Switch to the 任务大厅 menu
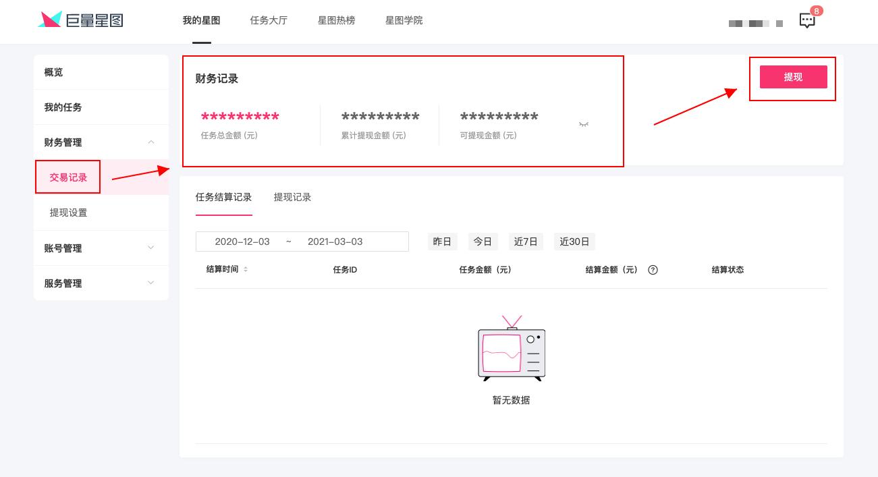Viewport: 878px width, 477px height. [x=268, y=20]
